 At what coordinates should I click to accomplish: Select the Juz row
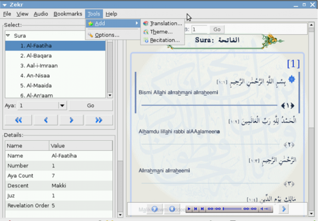coord(59,195)
